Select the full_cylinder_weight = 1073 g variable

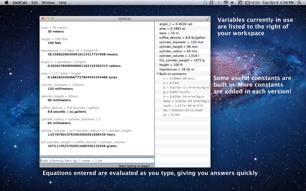[183, 60]
